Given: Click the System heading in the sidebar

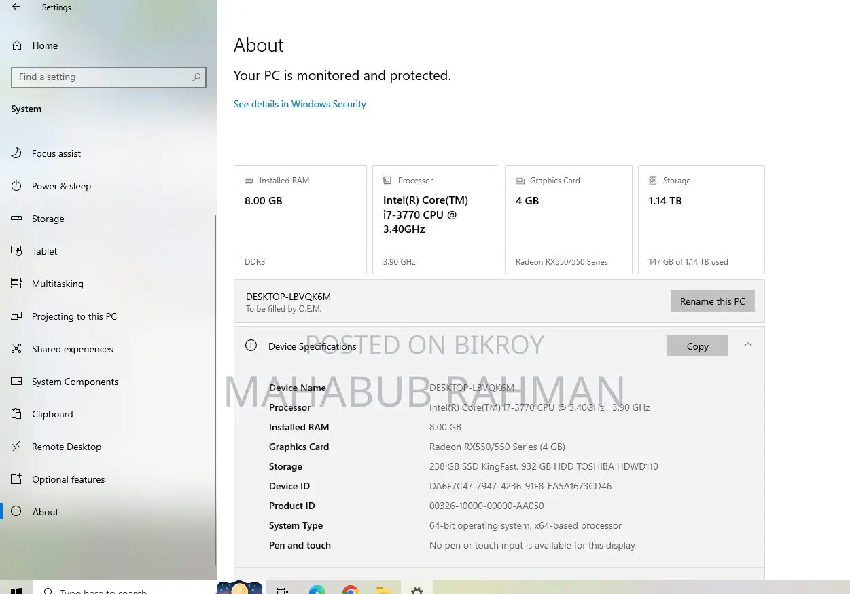Looking at the screenshot, I should pyautogui.click(x=26, y=109).
